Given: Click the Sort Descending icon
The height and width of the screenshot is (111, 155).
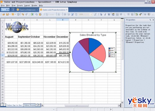Looking at the screenshot, I should 69,14.
